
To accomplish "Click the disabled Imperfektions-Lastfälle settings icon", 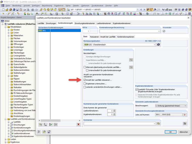I will click(131, 60).
